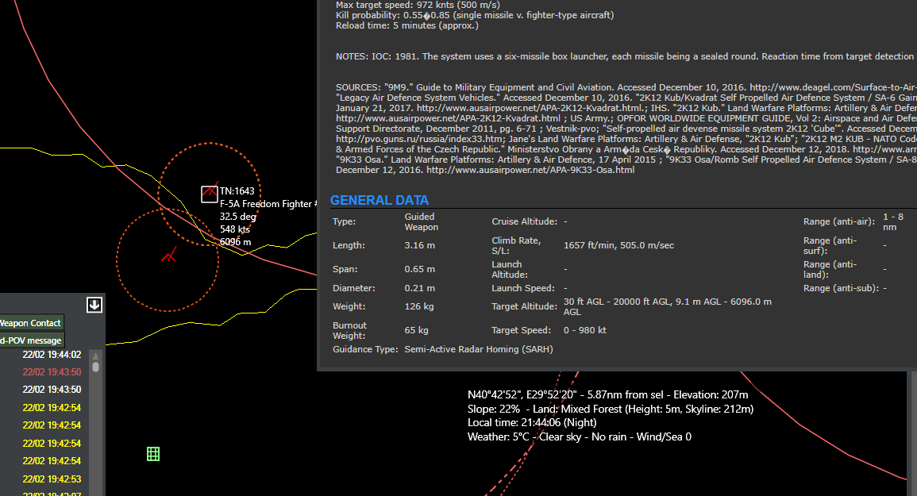Click the Range (anti-air) 1 - 8 nm value

coord(893,221)
